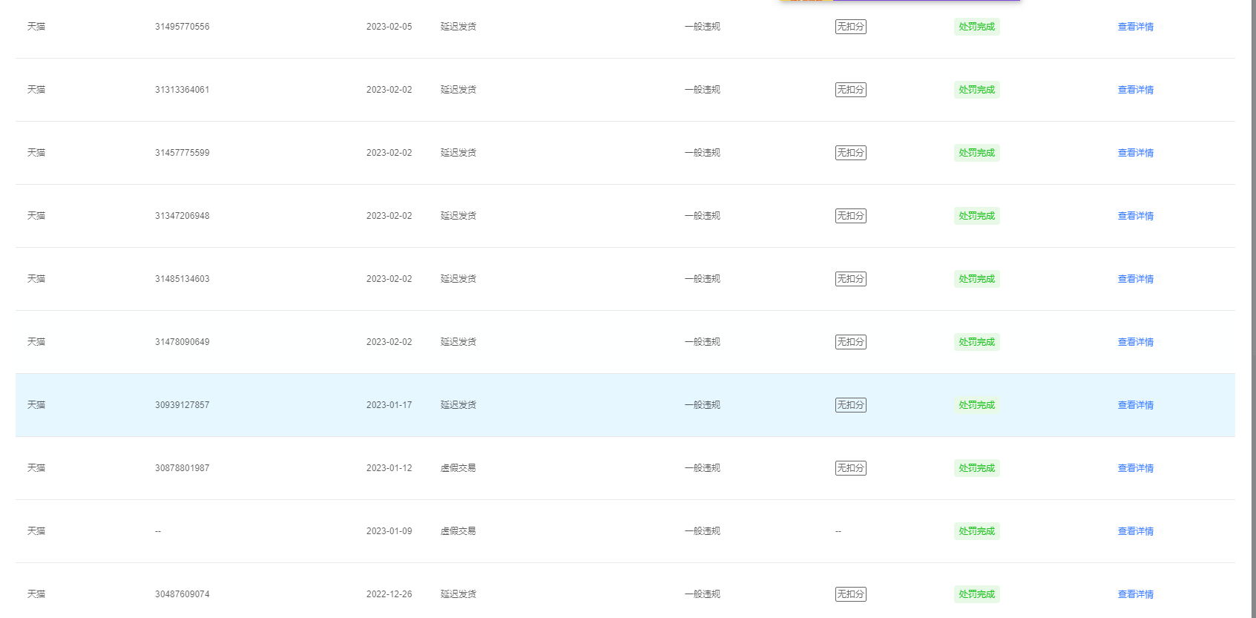Open 查看详情 for highlighted order 30939127857

1135,405
